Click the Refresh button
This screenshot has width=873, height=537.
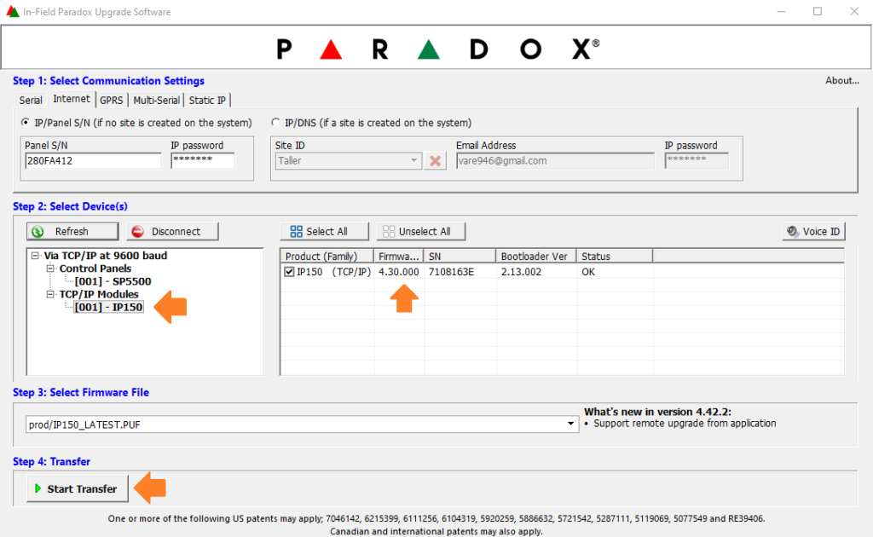[x=72, y=232]
